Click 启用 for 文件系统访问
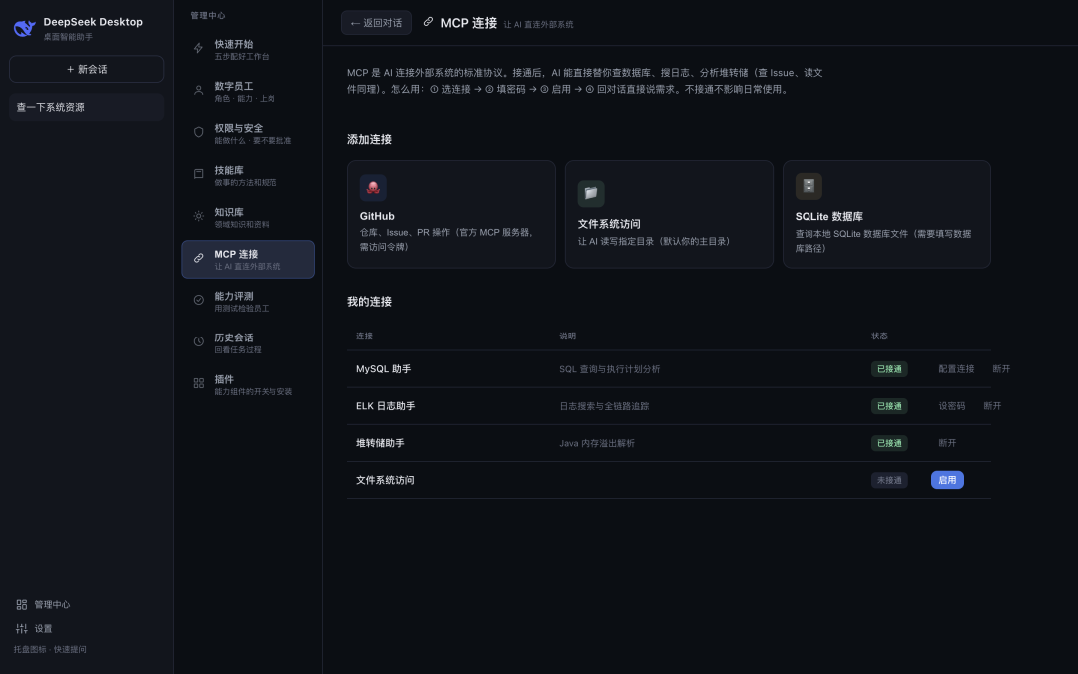 point(947,480)
